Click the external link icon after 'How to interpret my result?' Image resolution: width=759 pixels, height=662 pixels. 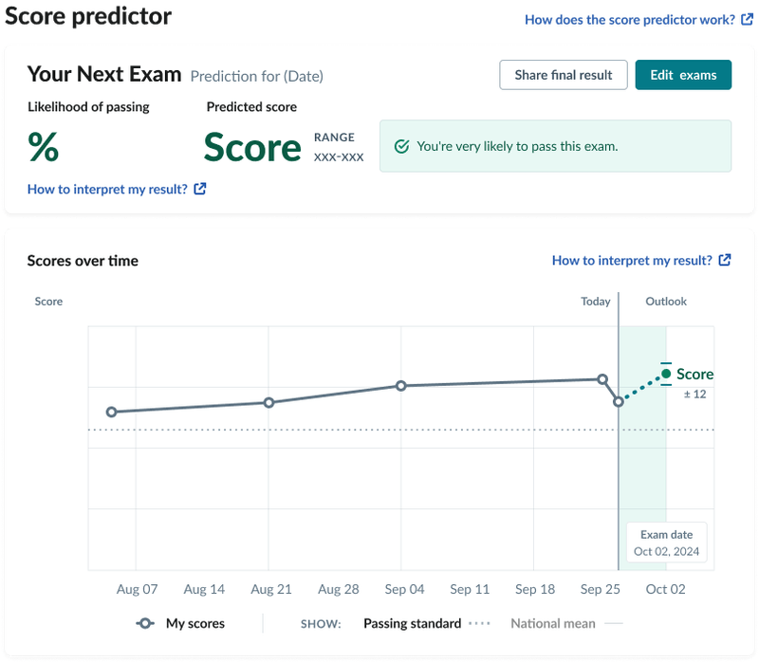[198, 189]
